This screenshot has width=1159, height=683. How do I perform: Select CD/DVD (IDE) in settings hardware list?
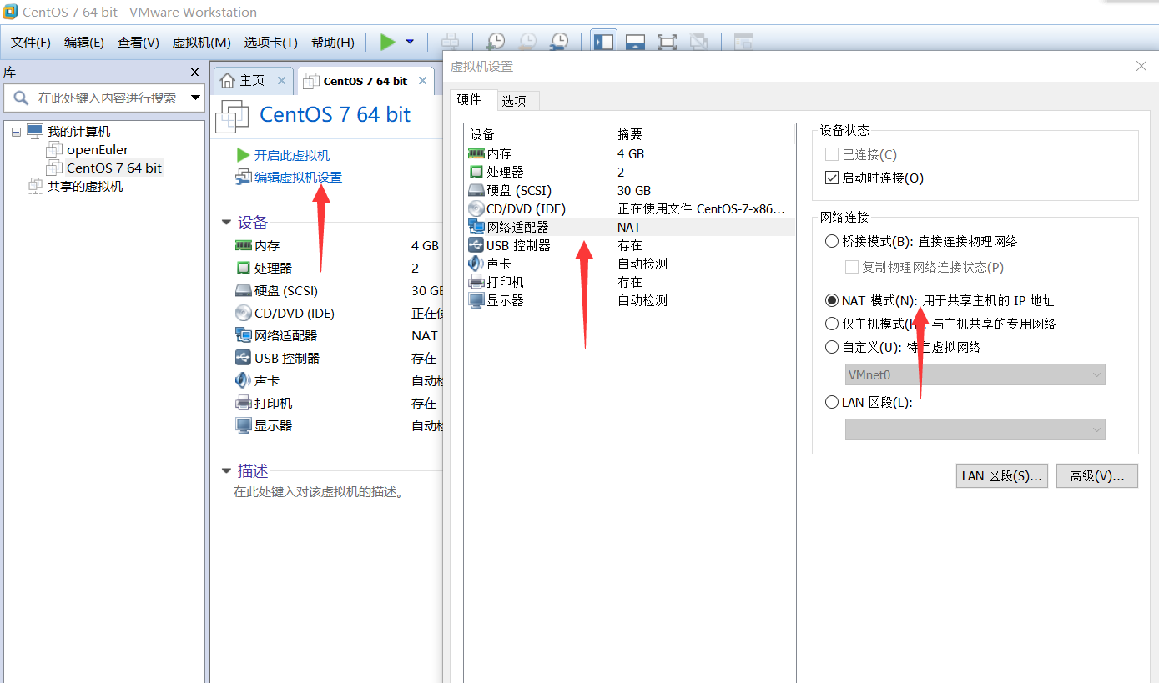(x=629, y=208)
